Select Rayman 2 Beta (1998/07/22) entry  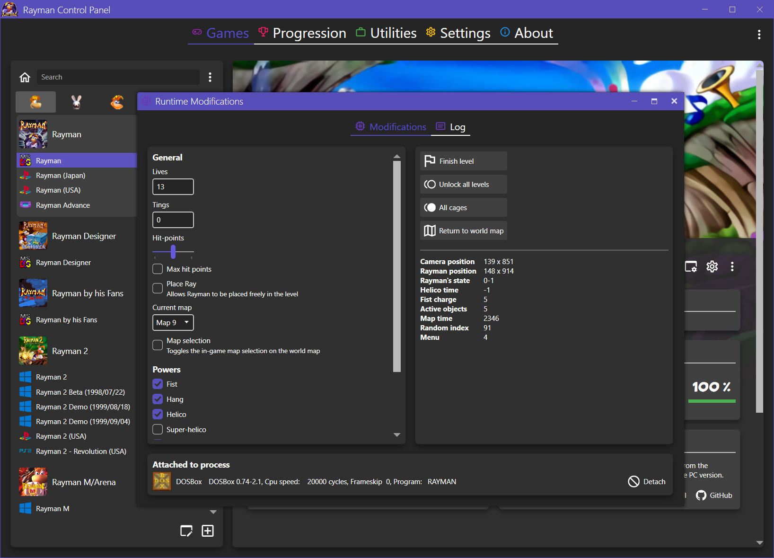[77, 392]
